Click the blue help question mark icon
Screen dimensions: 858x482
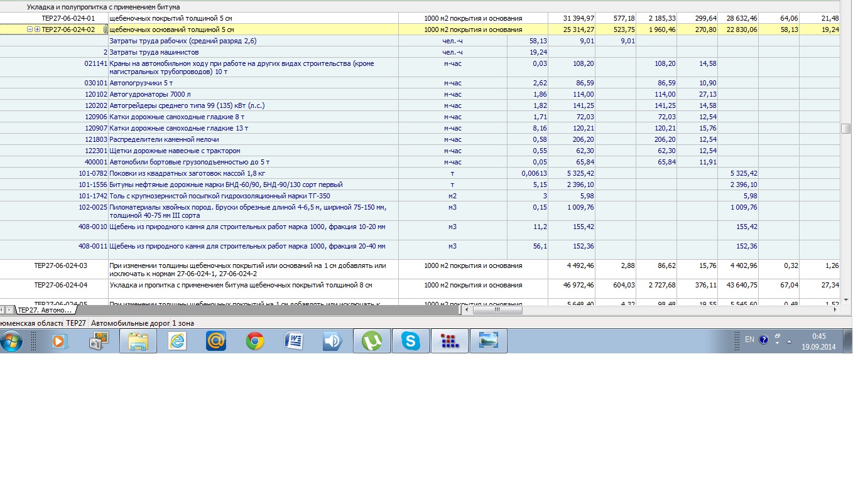764,340
